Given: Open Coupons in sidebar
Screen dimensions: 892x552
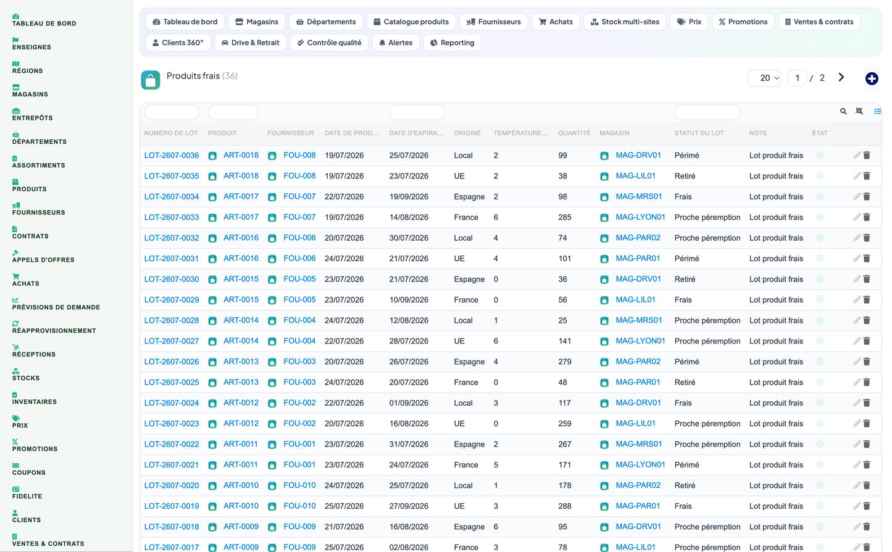Looking at the screenshot, I should coord(29,469).
